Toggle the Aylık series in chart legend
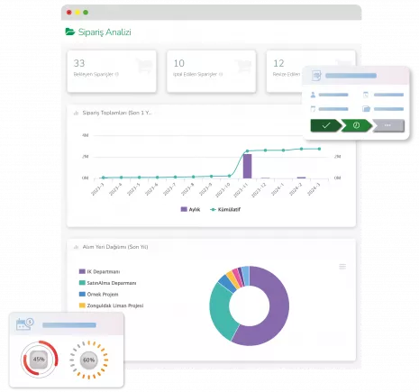Image resolution: width=419 pixels, height=392 pixels. tap(190, 209)
